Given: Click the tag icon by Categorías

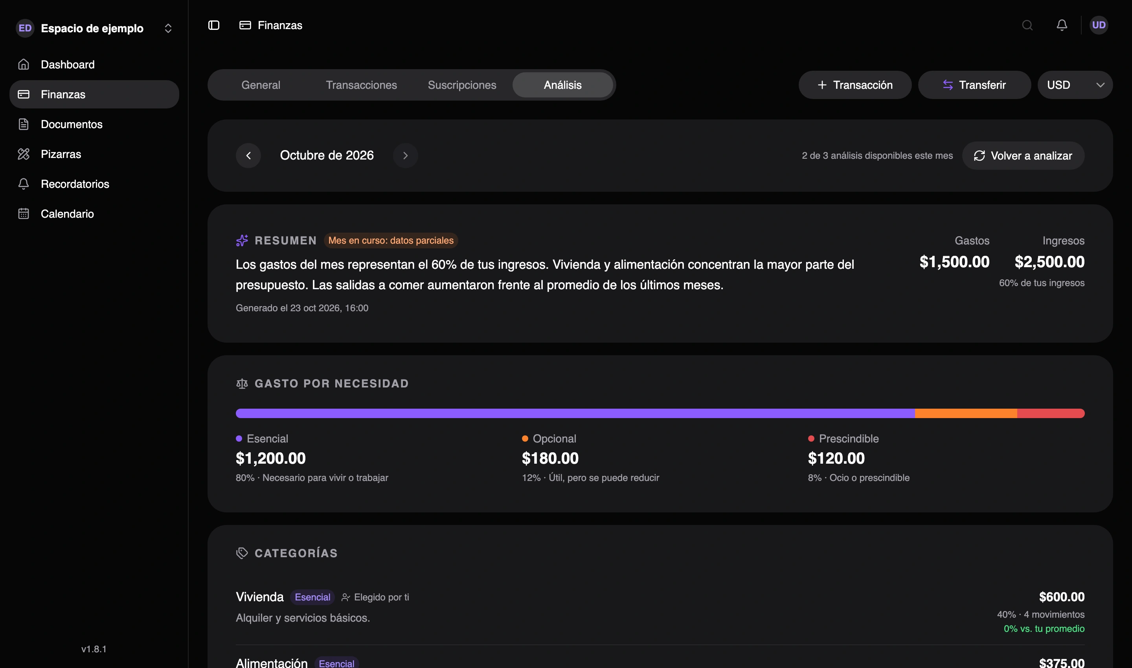Looking at the screenshot, I should (x=242, y=553).
